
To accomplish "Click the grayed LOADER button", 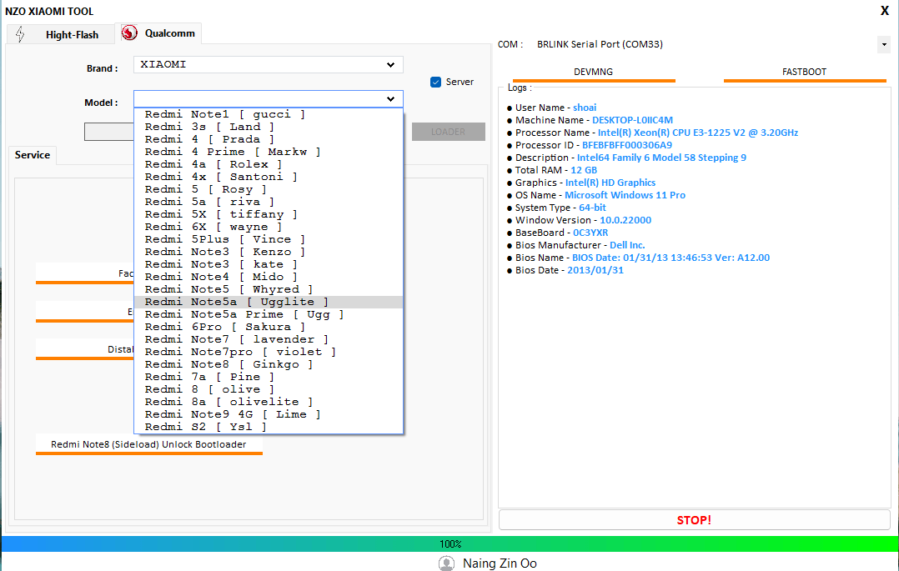I will click(448, 131).
